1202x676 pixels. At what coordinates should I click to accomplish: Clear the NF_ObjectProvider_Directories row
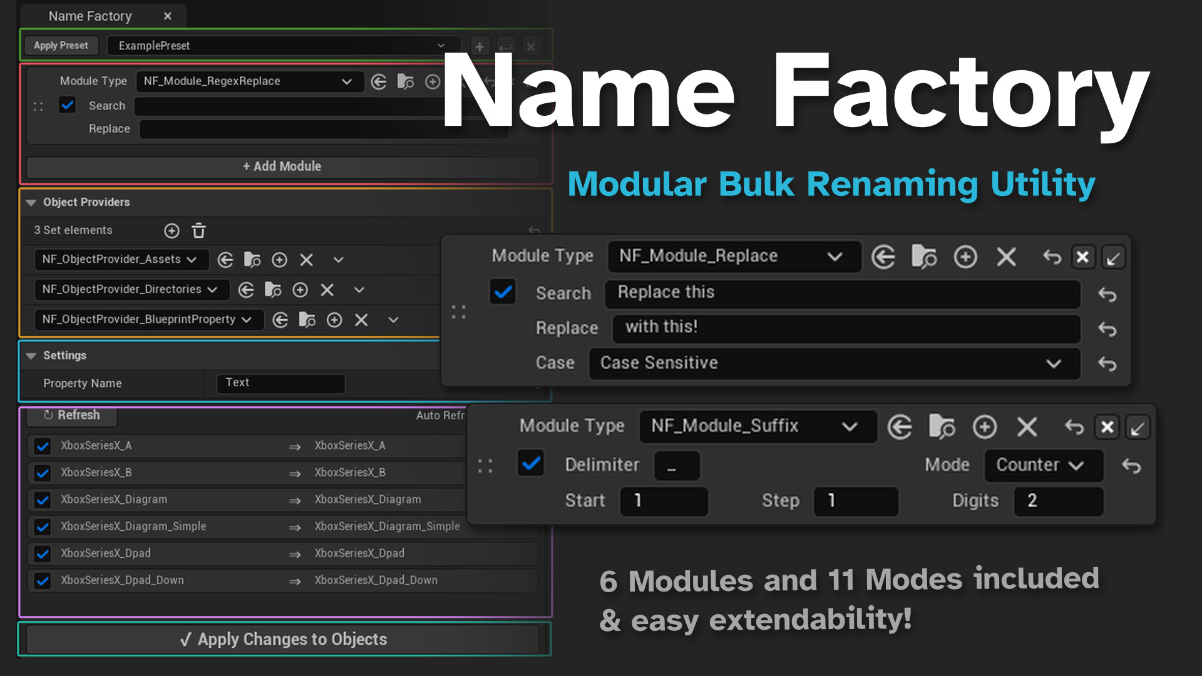tap(327, 290)
